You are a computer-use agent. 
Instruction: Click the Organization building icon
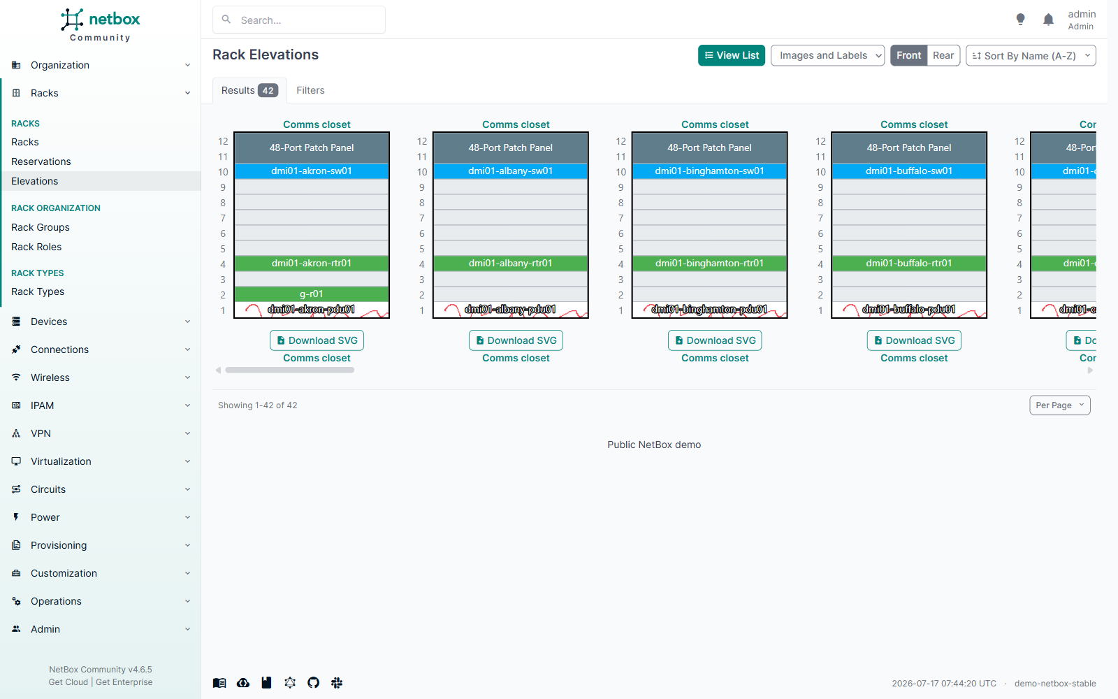point(16,65)
